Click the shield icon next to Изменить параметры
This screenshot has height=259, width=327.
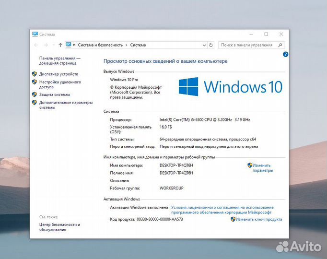point(250,165)
